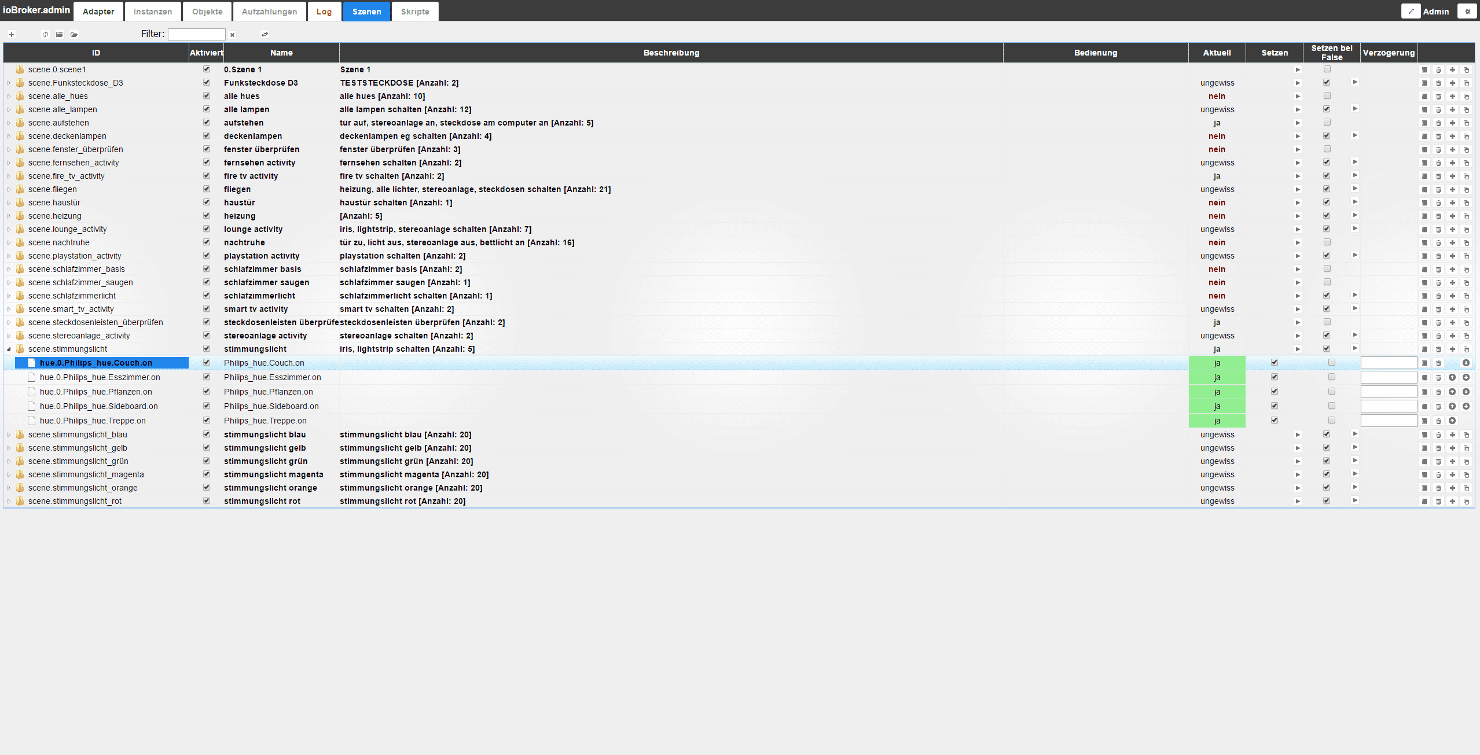This screenshot has width=1480, height=755.
Task: Clear the filter with the x button
Action: [x=232, y=35]
